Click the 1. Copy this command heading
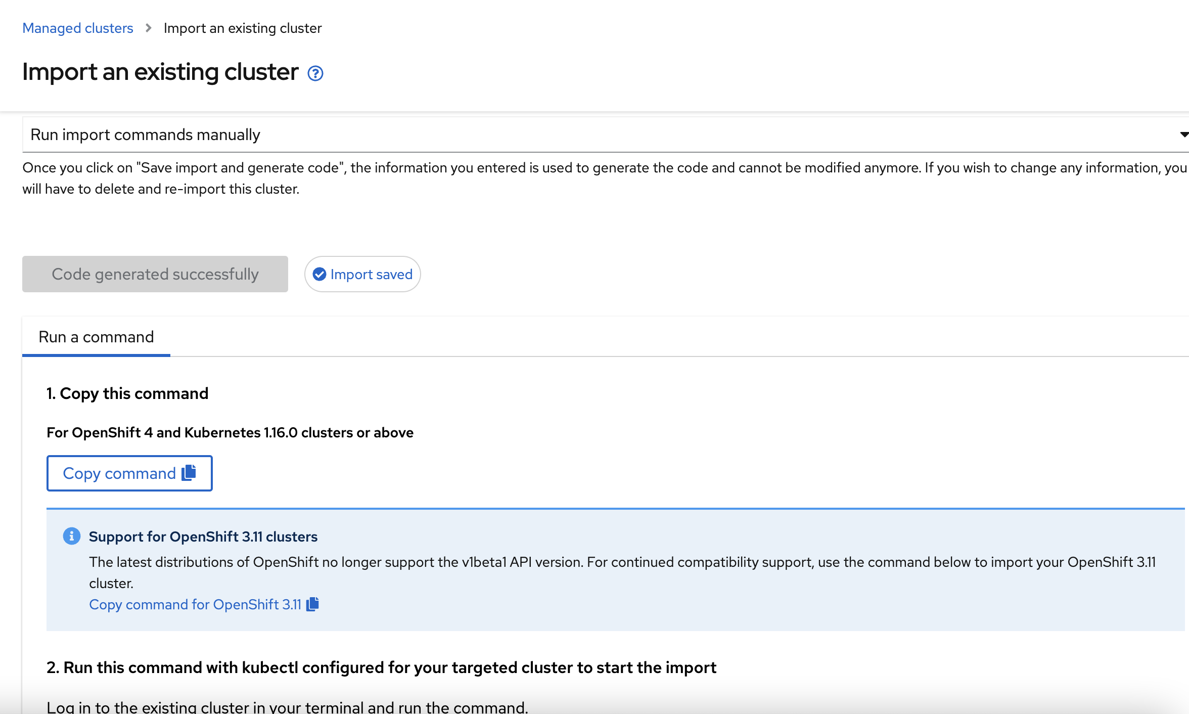 click(127, 393)
